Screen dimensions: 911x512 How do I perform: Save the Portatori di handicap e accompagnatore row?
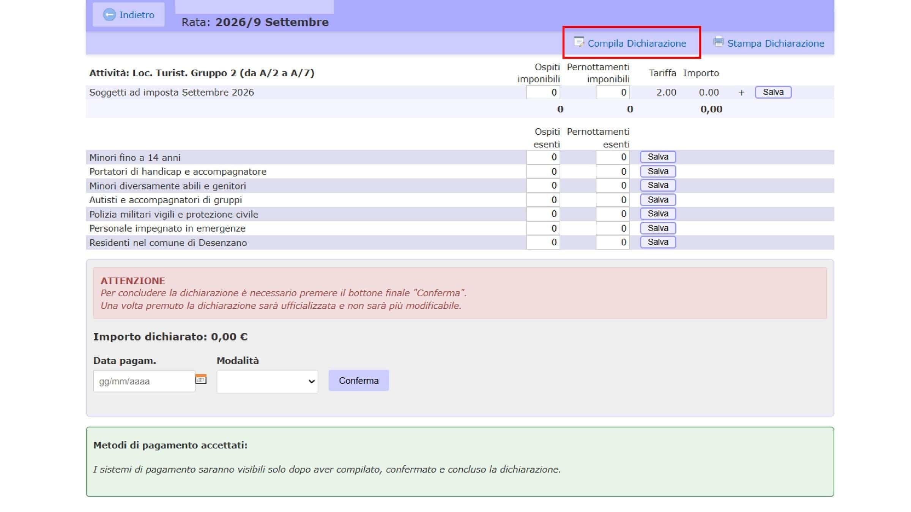(658, 171)
